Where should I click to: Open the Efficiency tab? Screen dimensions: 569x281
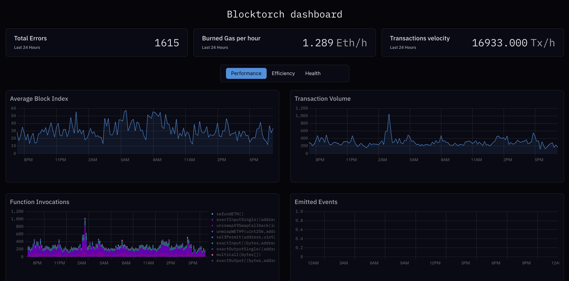click(x=283, y=73)
